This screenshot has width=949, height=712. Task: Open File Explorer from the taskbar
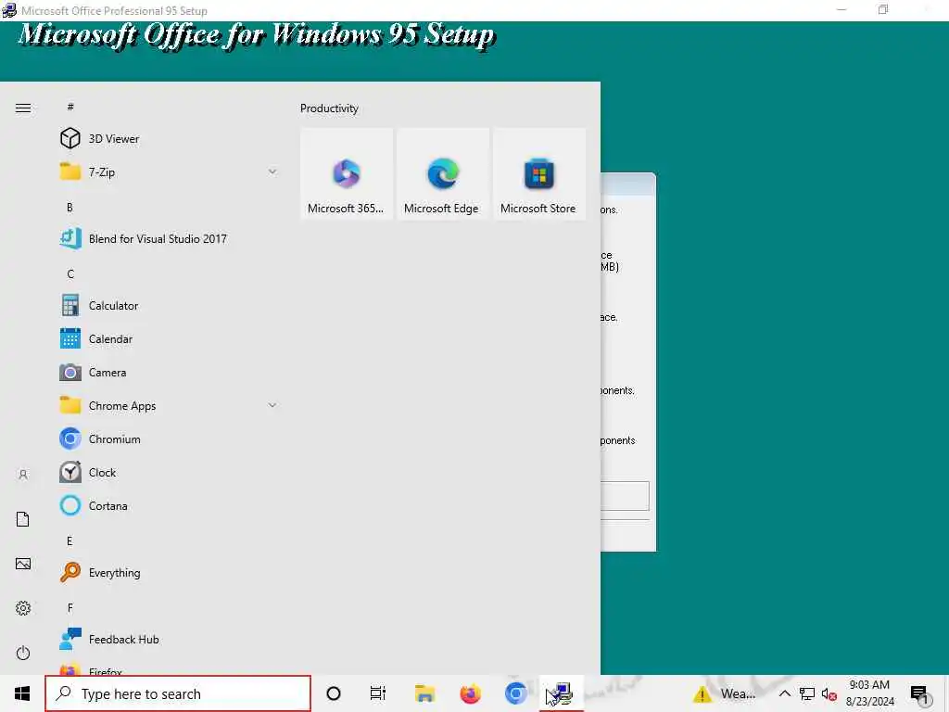click(424, 693)
